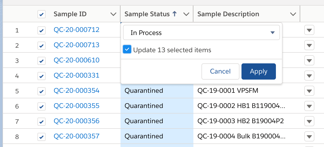
Task: Uncheck the checkbox for QC-20-000356
Action: (x=42, y=122)
